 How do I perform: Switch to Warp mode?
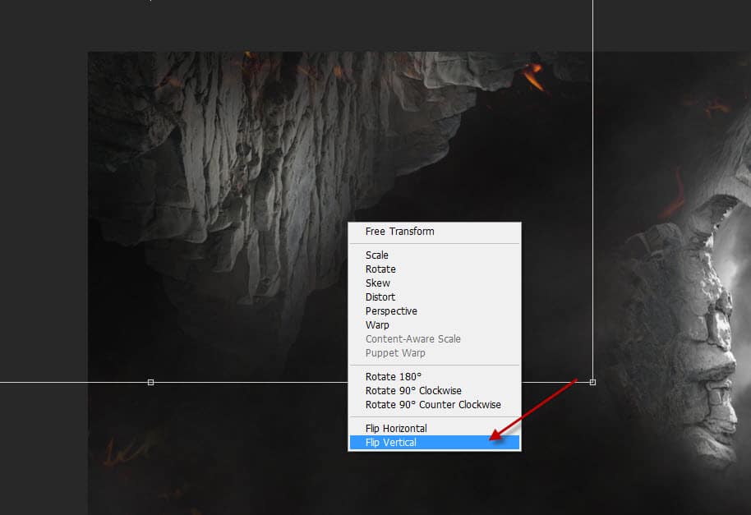coord(377,325)
